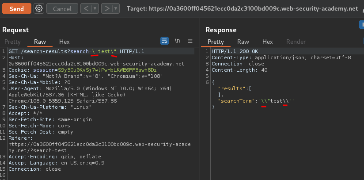
Task: Go back to previous request with left arrow
Action: (86, 8)
